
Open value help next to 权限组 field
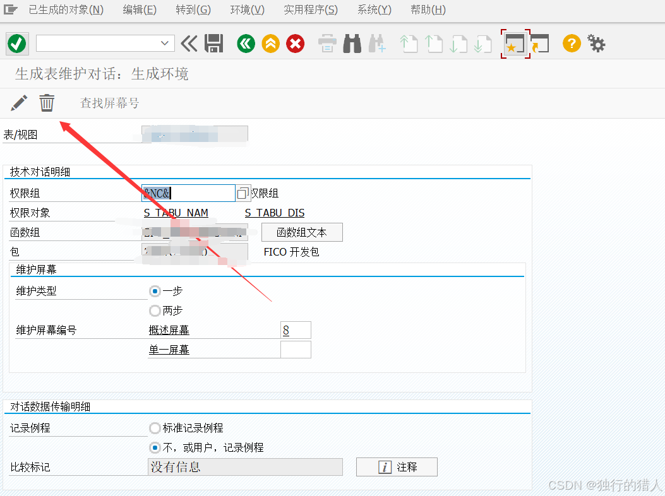pyautogui.click(x=243, y=193)
